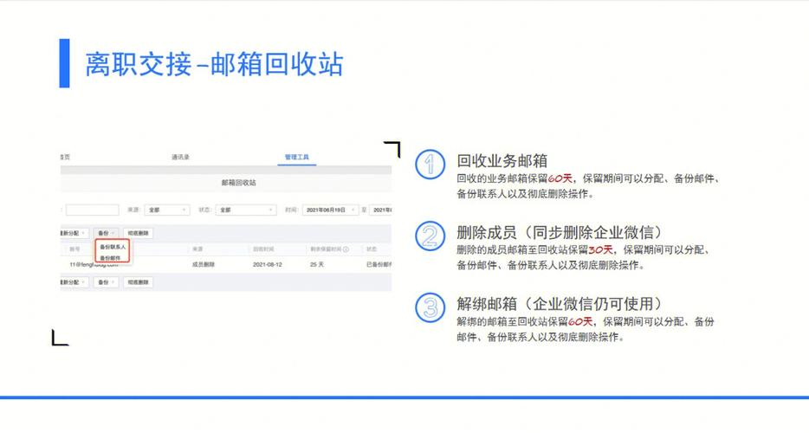
Task: Choose 备份邮件 from the backup menu
Action: 109,257
